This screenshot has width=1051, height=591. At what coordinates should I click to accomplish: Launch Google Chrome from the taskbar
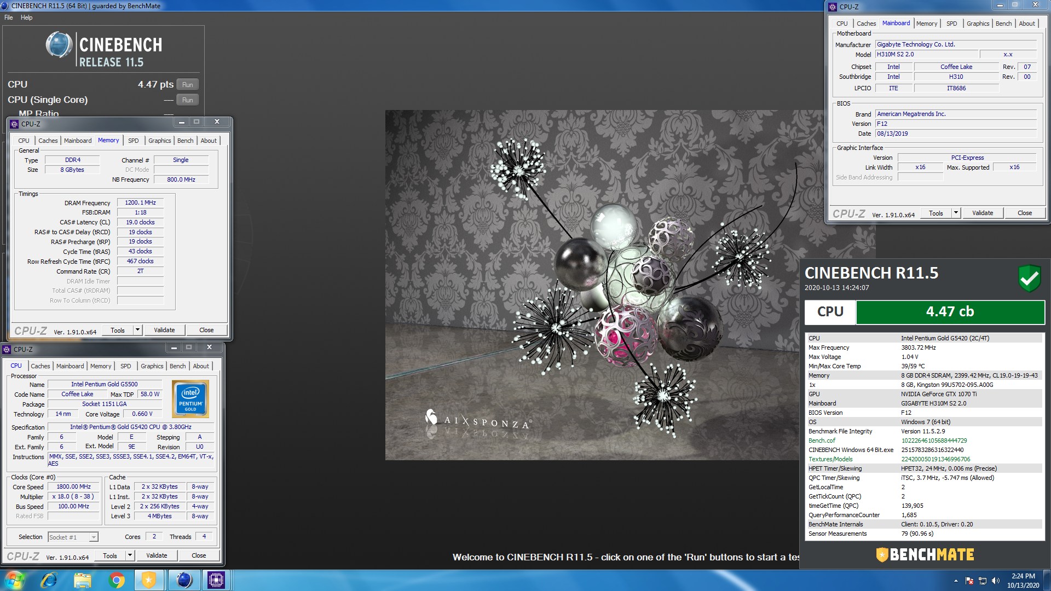tap(116, 580)
